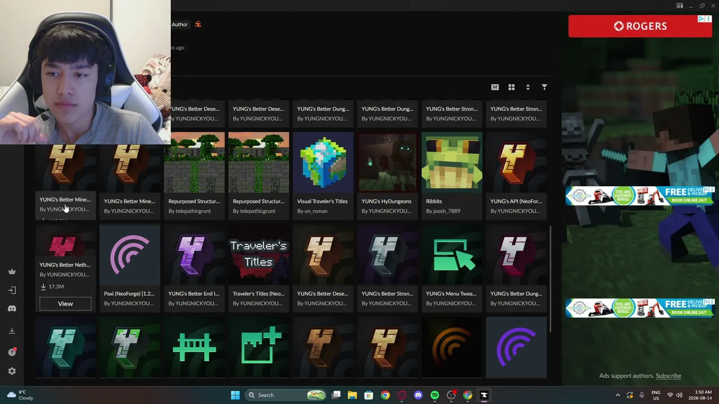Image resolution: width=719 pixels, height=404 pixels.
Task: Open CurseForge settings gear icon
Action: [12, 371]
